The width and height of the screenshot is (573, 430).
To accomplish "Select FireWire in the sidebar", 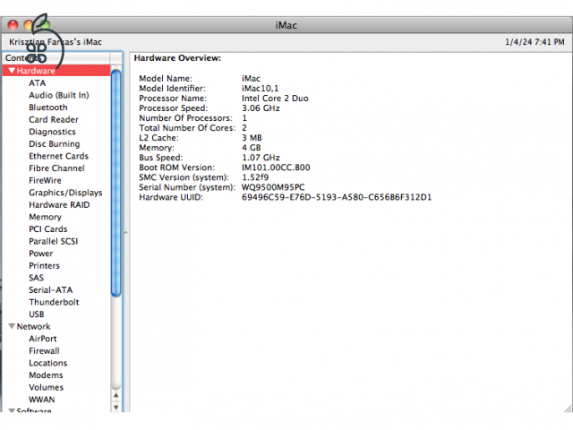I will click(x=46, y=180).
